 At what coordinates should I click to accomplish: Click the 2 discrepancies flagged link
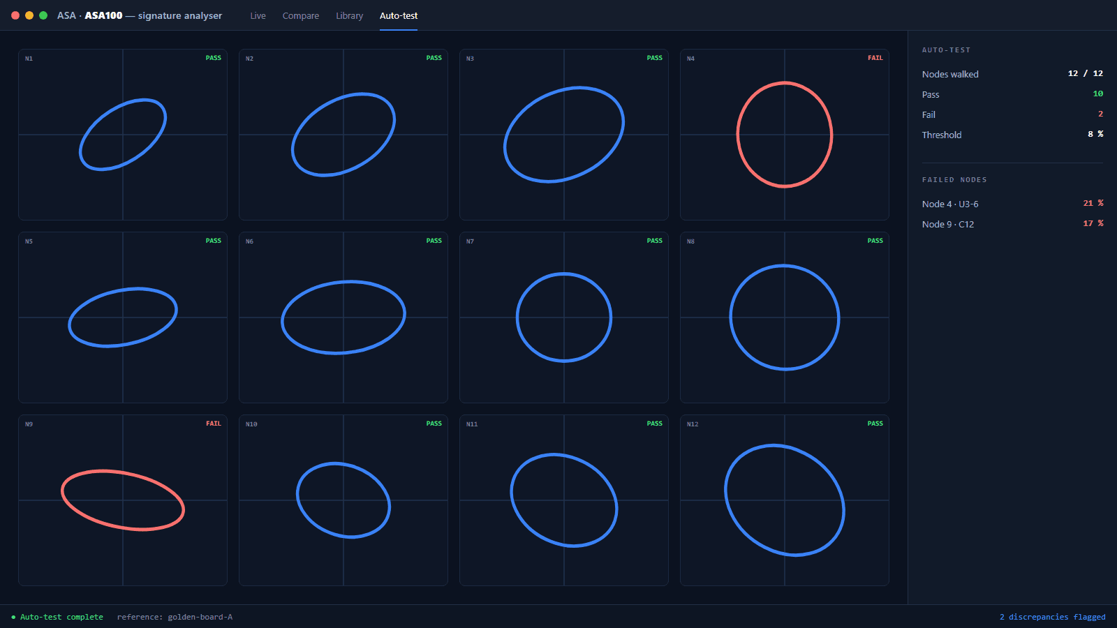pyautogui.click(x=1052, y=617)
